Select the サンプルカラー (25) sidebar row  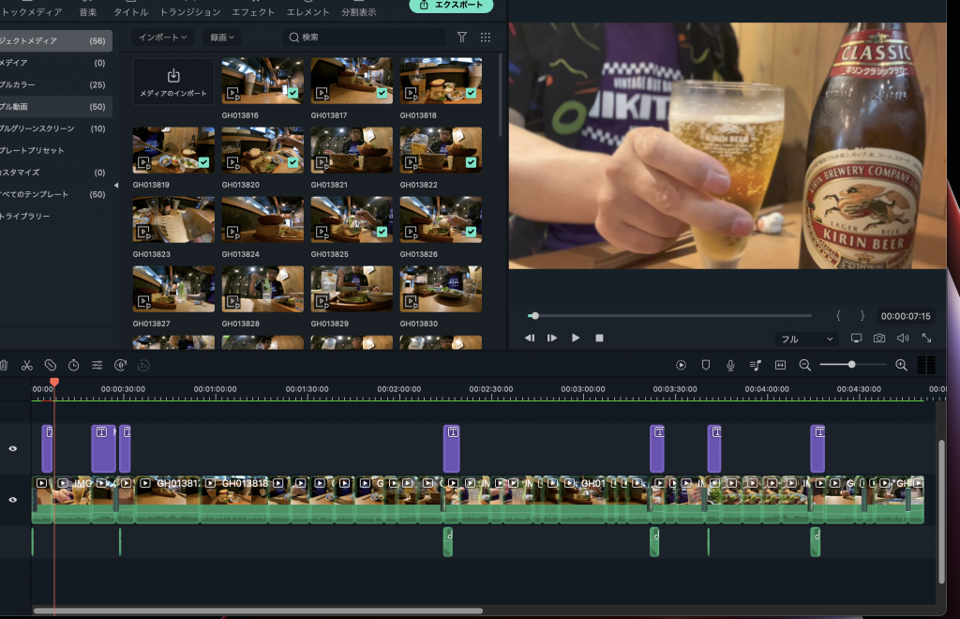[x=55, y=85]
